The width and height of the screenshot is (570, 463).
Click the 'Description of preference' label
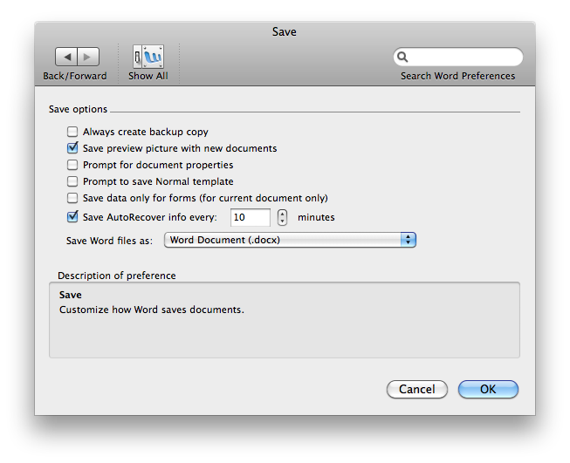pos(117,276)
